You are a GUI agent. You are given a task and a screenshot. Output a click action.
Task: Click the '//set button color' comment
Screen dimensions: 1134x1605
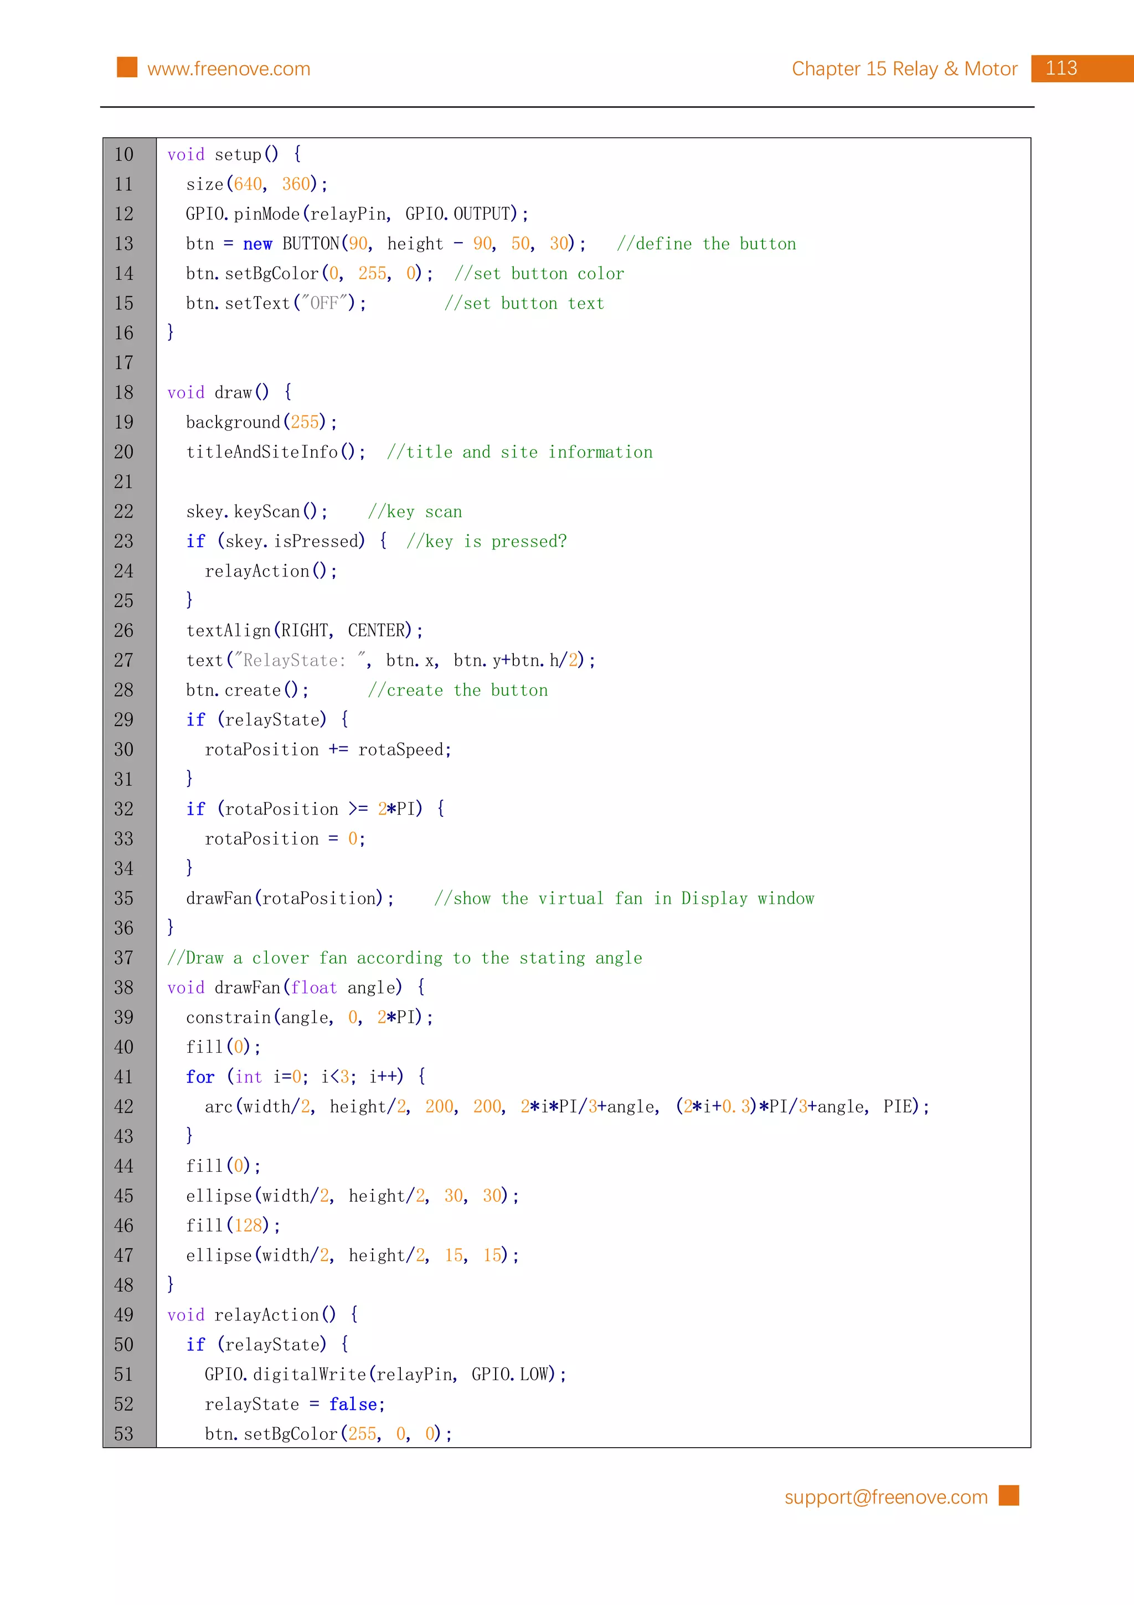click(x=539, y=274)
